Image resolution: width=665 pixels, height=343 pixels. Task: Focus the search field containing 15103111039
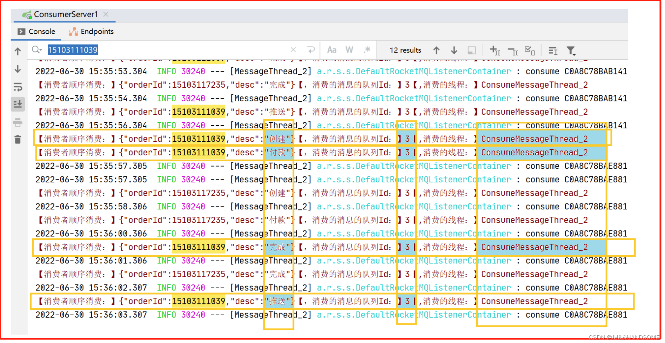[168, 50]
